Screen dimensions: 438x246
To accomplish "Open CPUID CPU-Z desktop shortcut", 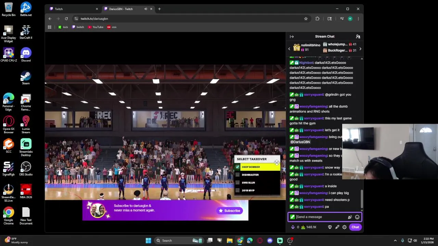I will (x=9, y=55).
